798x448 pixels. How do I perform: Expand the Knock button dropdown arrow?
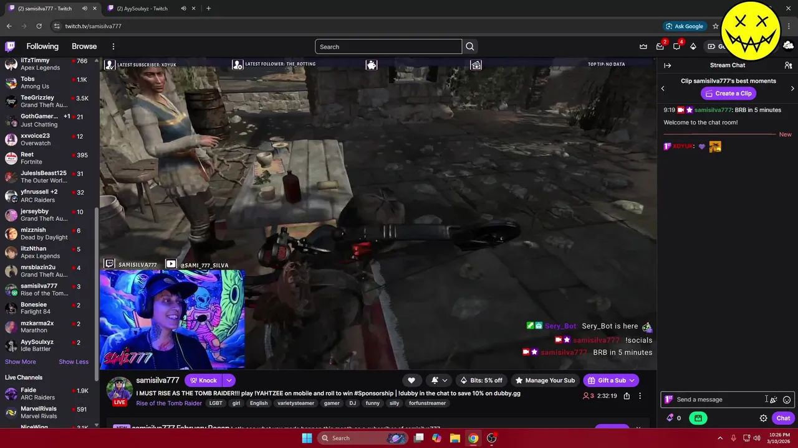[229, 380]
